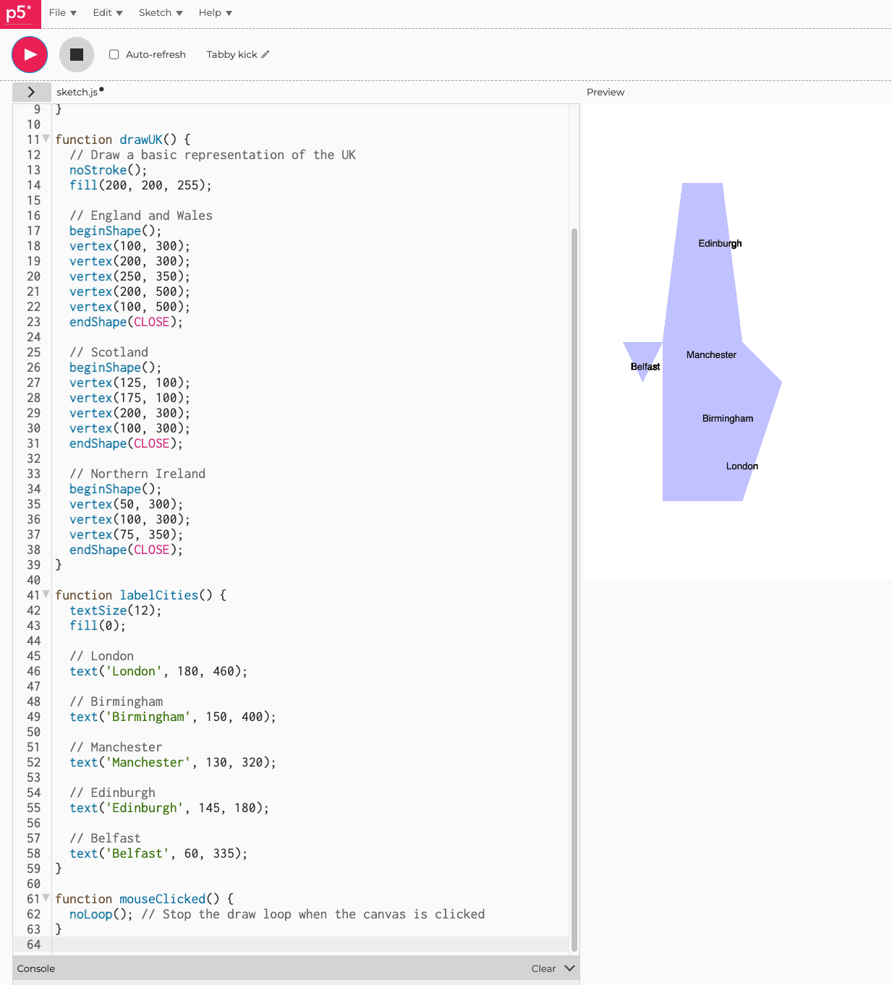Screen dimensions: 892x985
Task: Stop the sketch with the stop button
Action: (x=77, y=54)
